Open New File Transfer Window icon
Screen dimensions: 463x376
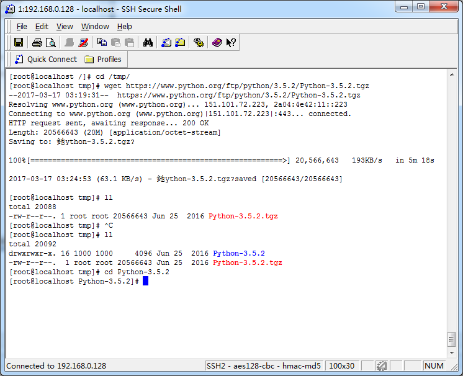[x=180, y=42]
